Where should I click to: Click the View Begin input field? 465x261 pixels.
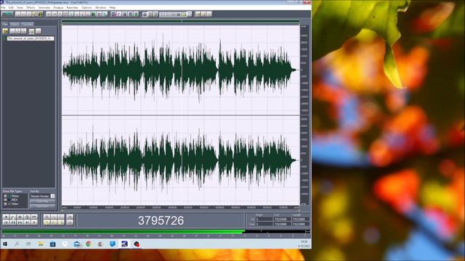pos(264,224)
